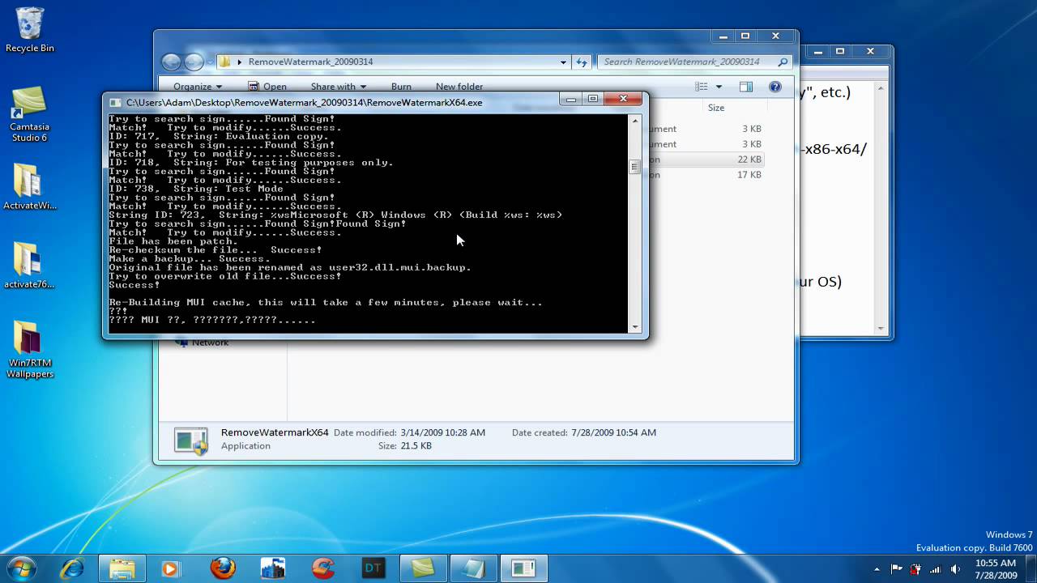Maximize the background document window
1037x583 pixels.
tap(840, 51)
